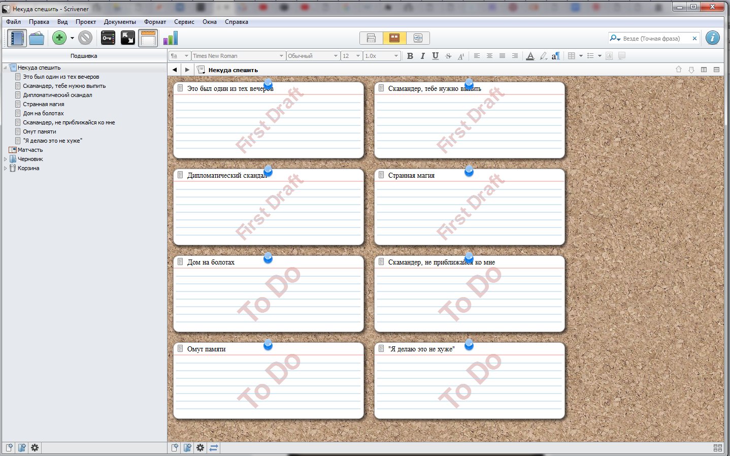Viewport: 730px width, 456px height.
Task: Open the 'Обычный' font style dropdown
Action: pos(313,56)
